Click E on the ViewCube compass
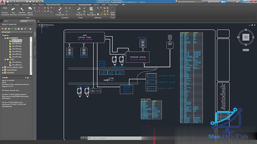 click(253, 37)
